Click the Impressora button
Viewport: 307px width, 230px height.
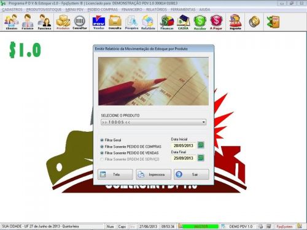pos(153,174)
